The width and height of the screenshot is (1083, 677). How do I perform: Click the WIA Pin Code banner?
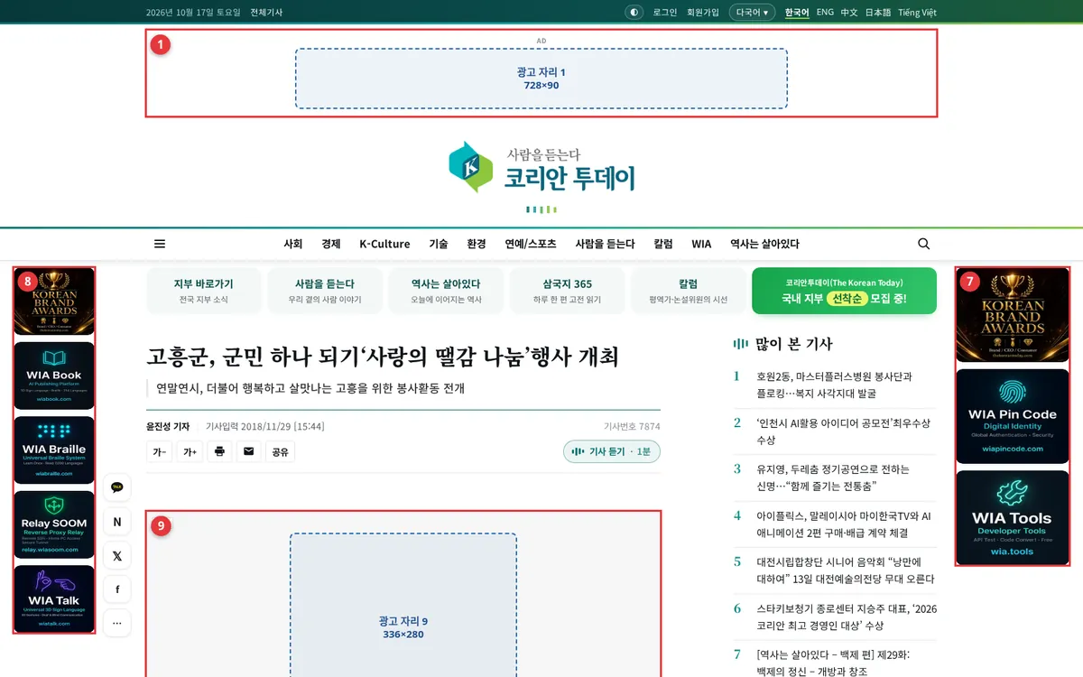click(x=1013, y=416)
